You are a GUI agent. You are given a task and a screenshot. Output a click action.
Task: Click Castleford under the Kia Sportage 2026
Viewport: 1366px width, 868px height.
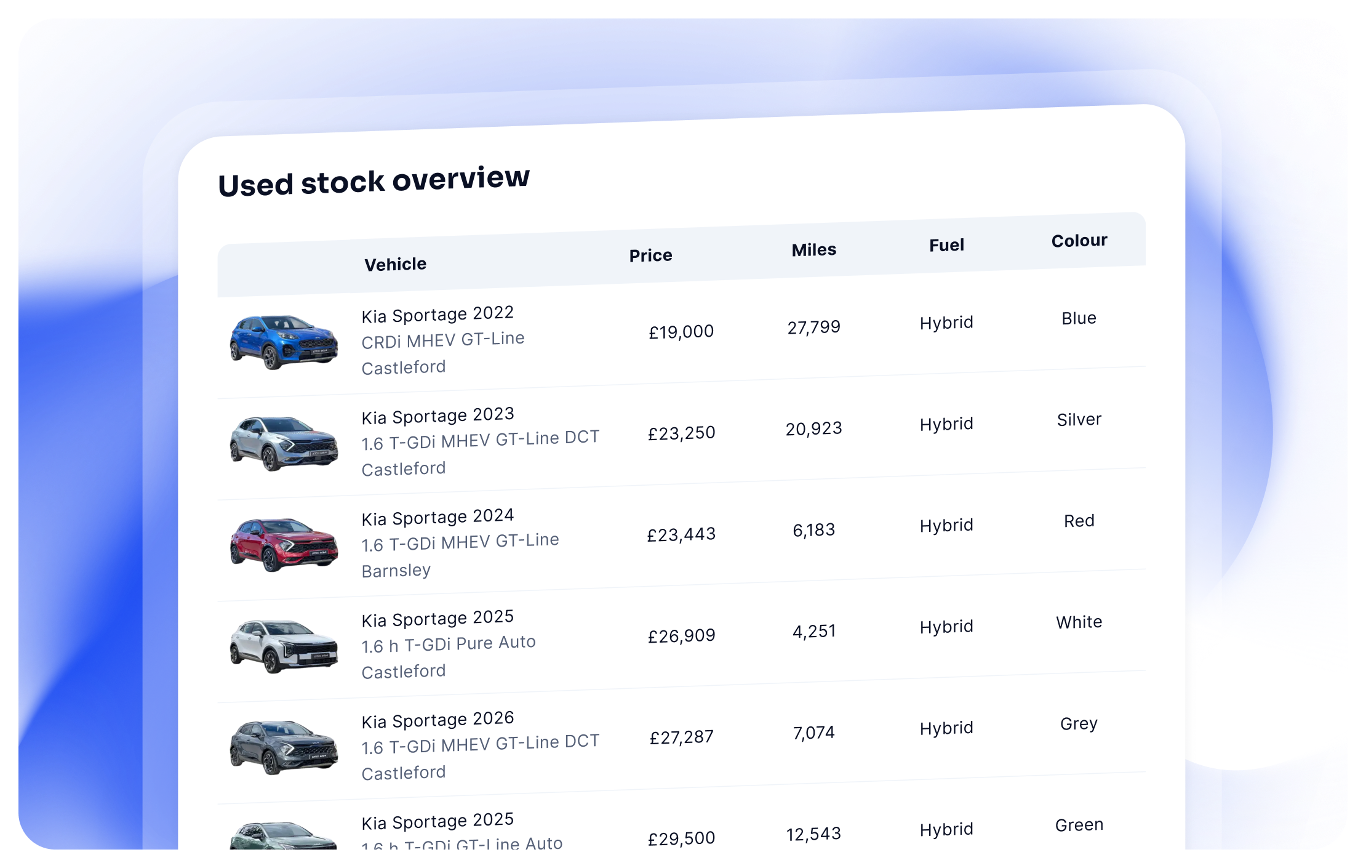[404, 773]
